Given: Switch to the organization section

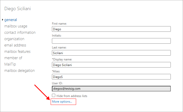Looking at the screenshot, I should pyautogui.click(x=14, y=39).
